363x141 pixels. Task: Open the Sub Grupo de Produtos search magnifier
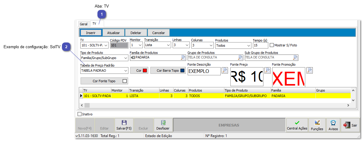click(296, 57)
